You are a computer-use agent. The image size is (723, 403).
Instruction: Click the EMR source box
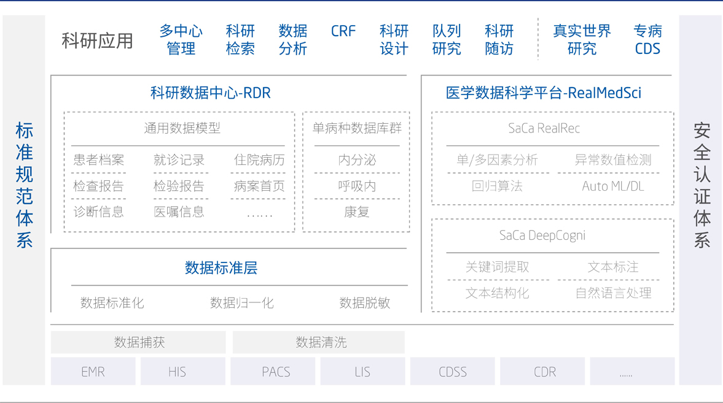[x=93, y=371]
